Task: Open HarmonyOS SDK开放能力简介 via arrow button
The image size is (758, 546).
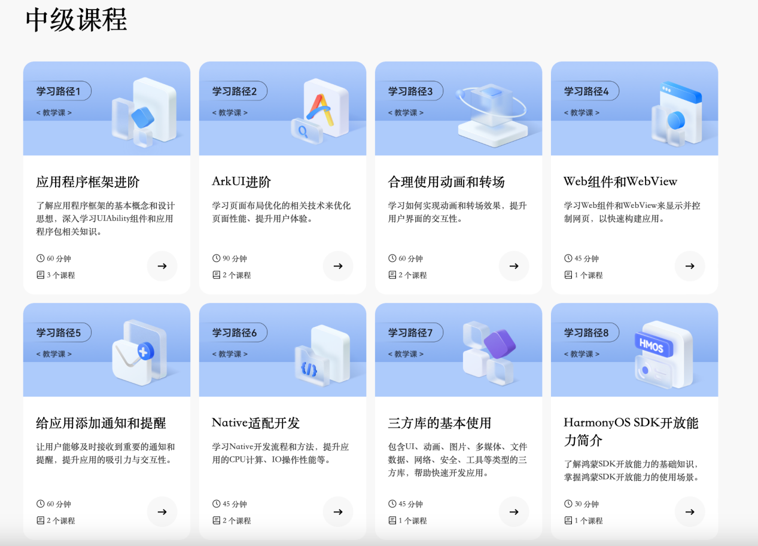Action: 690,512
